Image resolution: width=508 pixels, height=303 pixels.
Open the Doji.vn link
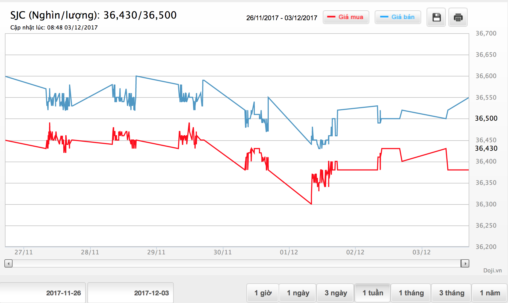492,271
